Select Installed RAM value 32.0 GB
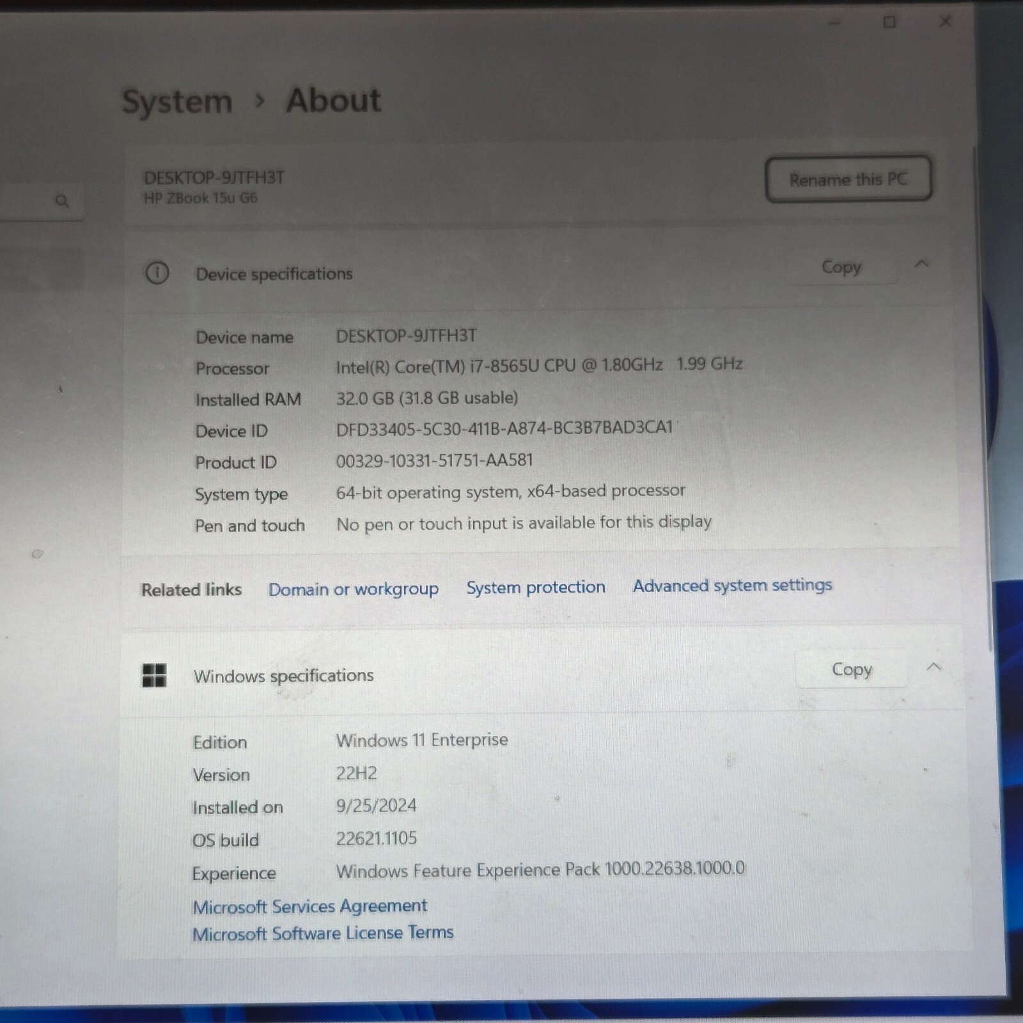The width and height of the screenshot is (1023, 1023). [x=427, y=398]
